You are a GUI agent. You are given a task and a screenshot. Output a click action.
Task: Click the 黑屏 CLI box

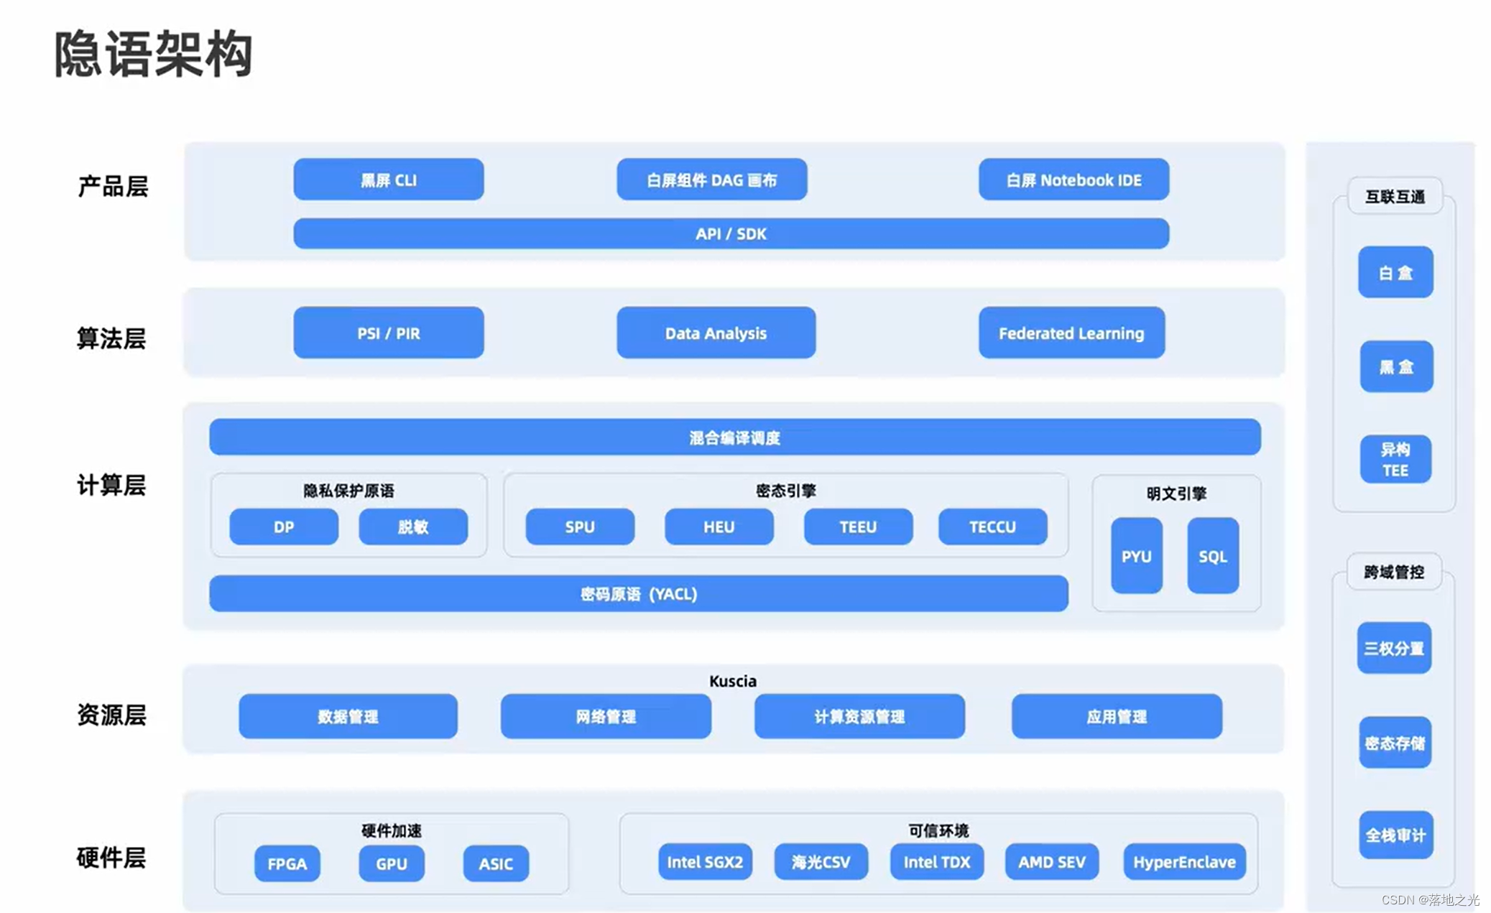pos(388,180)
